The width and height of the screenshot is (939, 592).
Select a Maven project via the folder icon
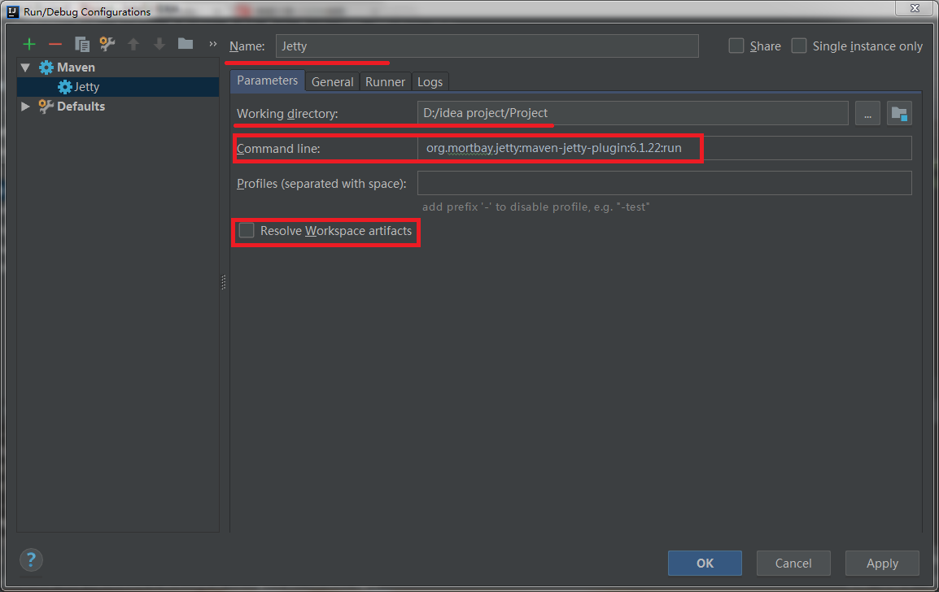[x=899, y=113]
